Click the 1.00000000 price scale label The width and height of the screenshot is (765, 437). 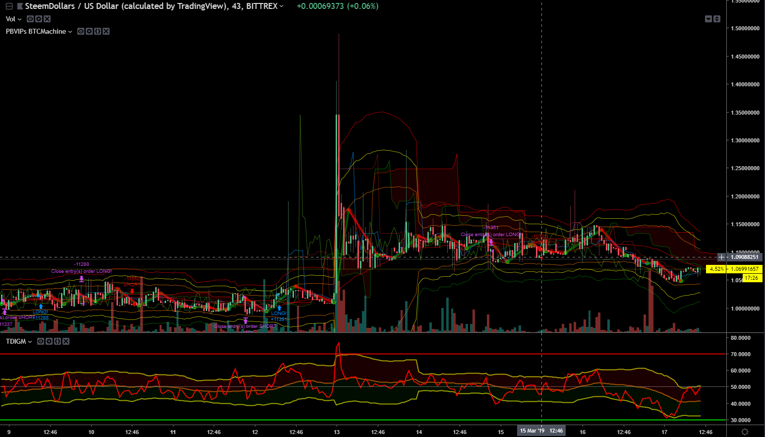[745, 309]
